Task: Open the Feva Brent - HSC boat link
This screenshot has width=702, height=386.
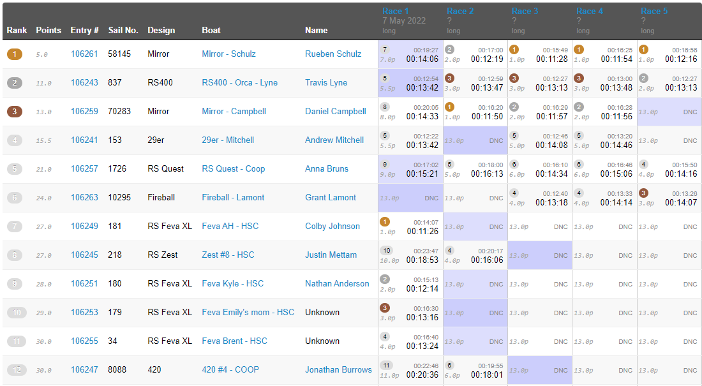Action: (235, 341)
